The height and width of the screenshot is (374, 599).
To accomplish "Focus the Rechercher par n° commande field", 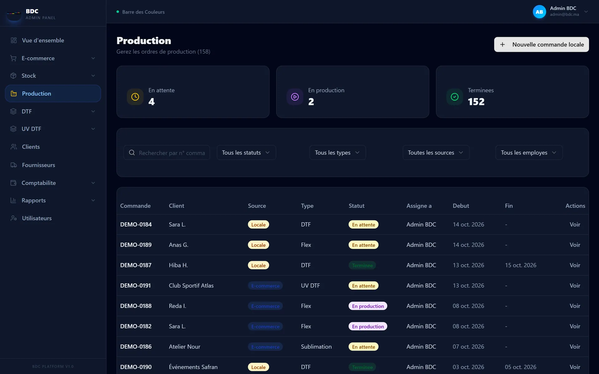I will [167, 153].
